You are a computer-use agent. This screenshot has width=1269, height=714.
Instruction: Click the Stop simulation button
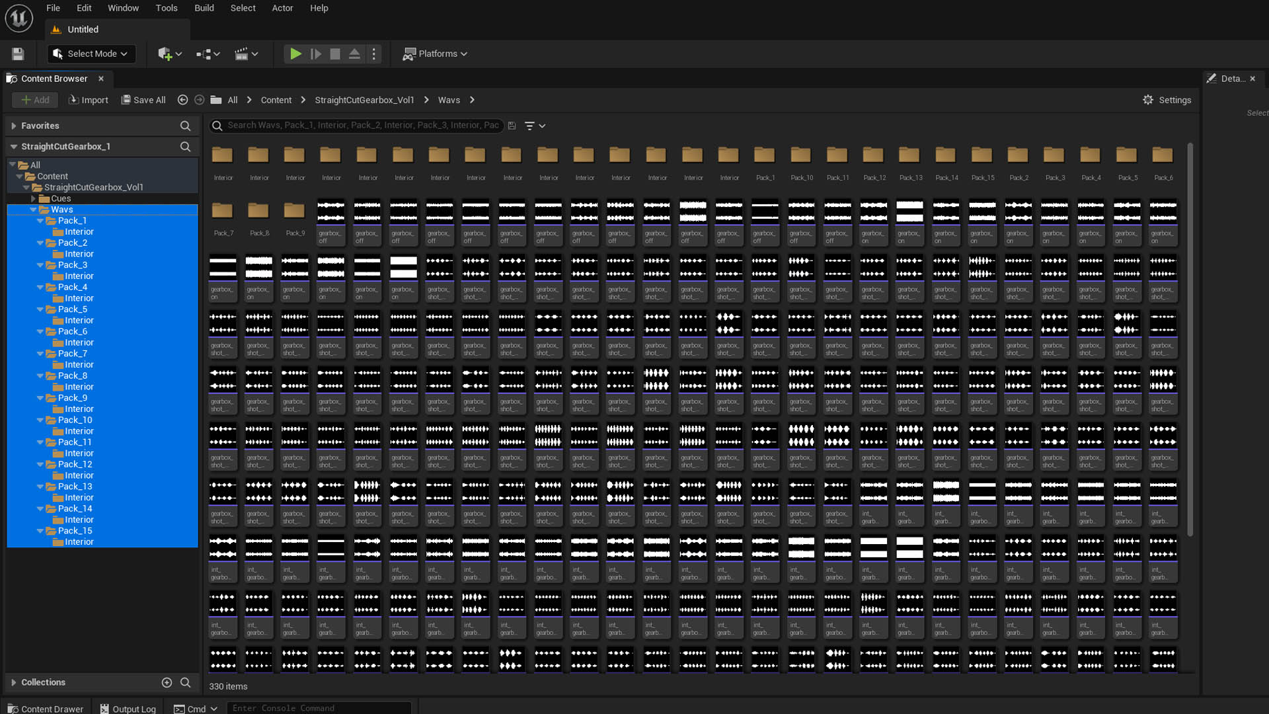(x=335, y=54)
